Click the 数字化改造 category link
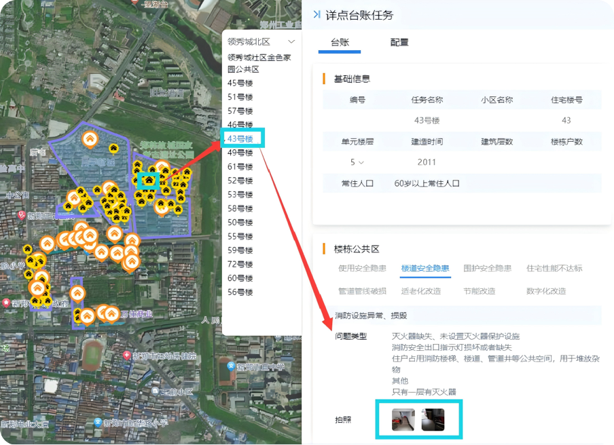 (545, 291)
